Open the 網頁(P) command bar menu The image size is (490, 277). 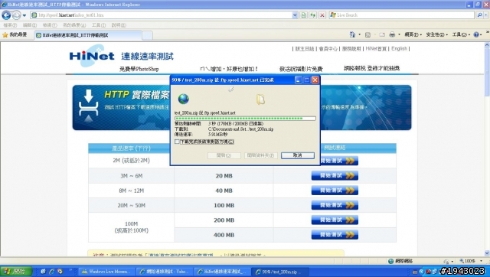pos(413,34)
